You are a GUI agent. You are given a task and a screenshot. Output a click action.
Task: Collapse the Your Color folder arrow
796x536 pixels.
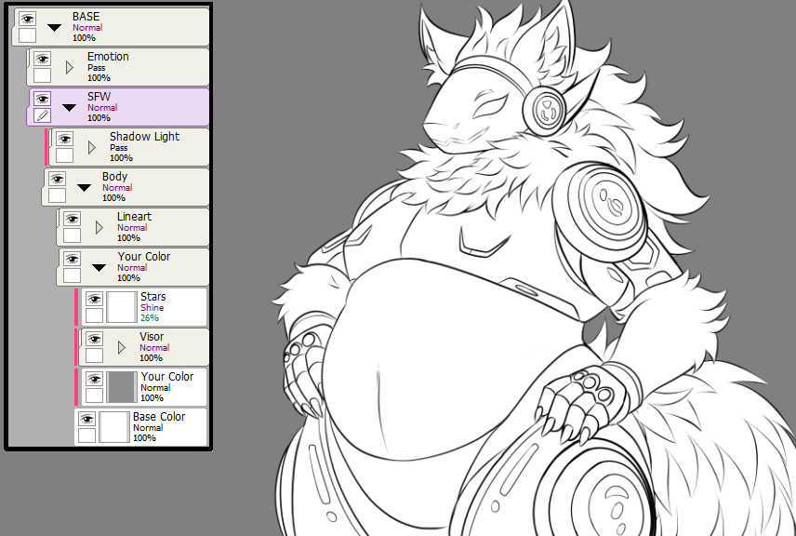(99, 268)
